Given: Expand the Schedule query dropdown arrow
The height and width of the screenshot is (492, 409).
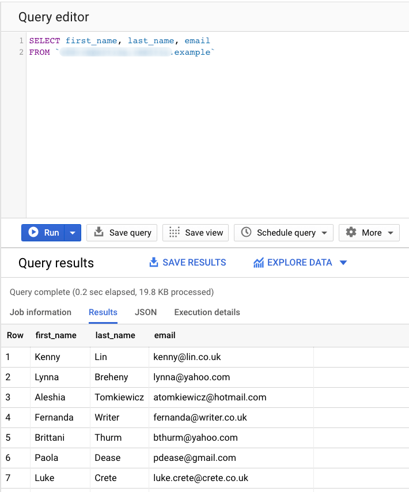Looking at the screenshot, I should [324, 233].
